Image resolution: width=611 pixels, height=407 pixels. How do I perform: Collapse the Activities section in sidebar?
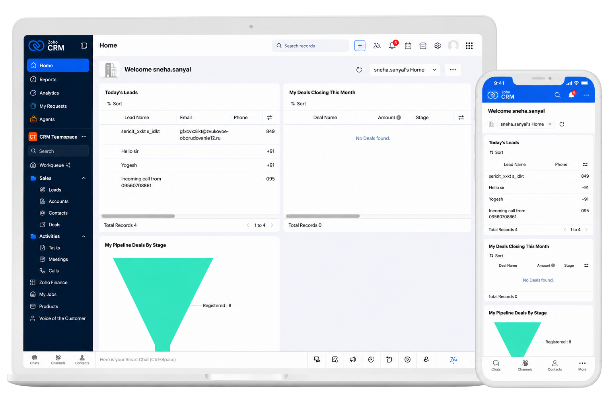click(x=84, y=236)
